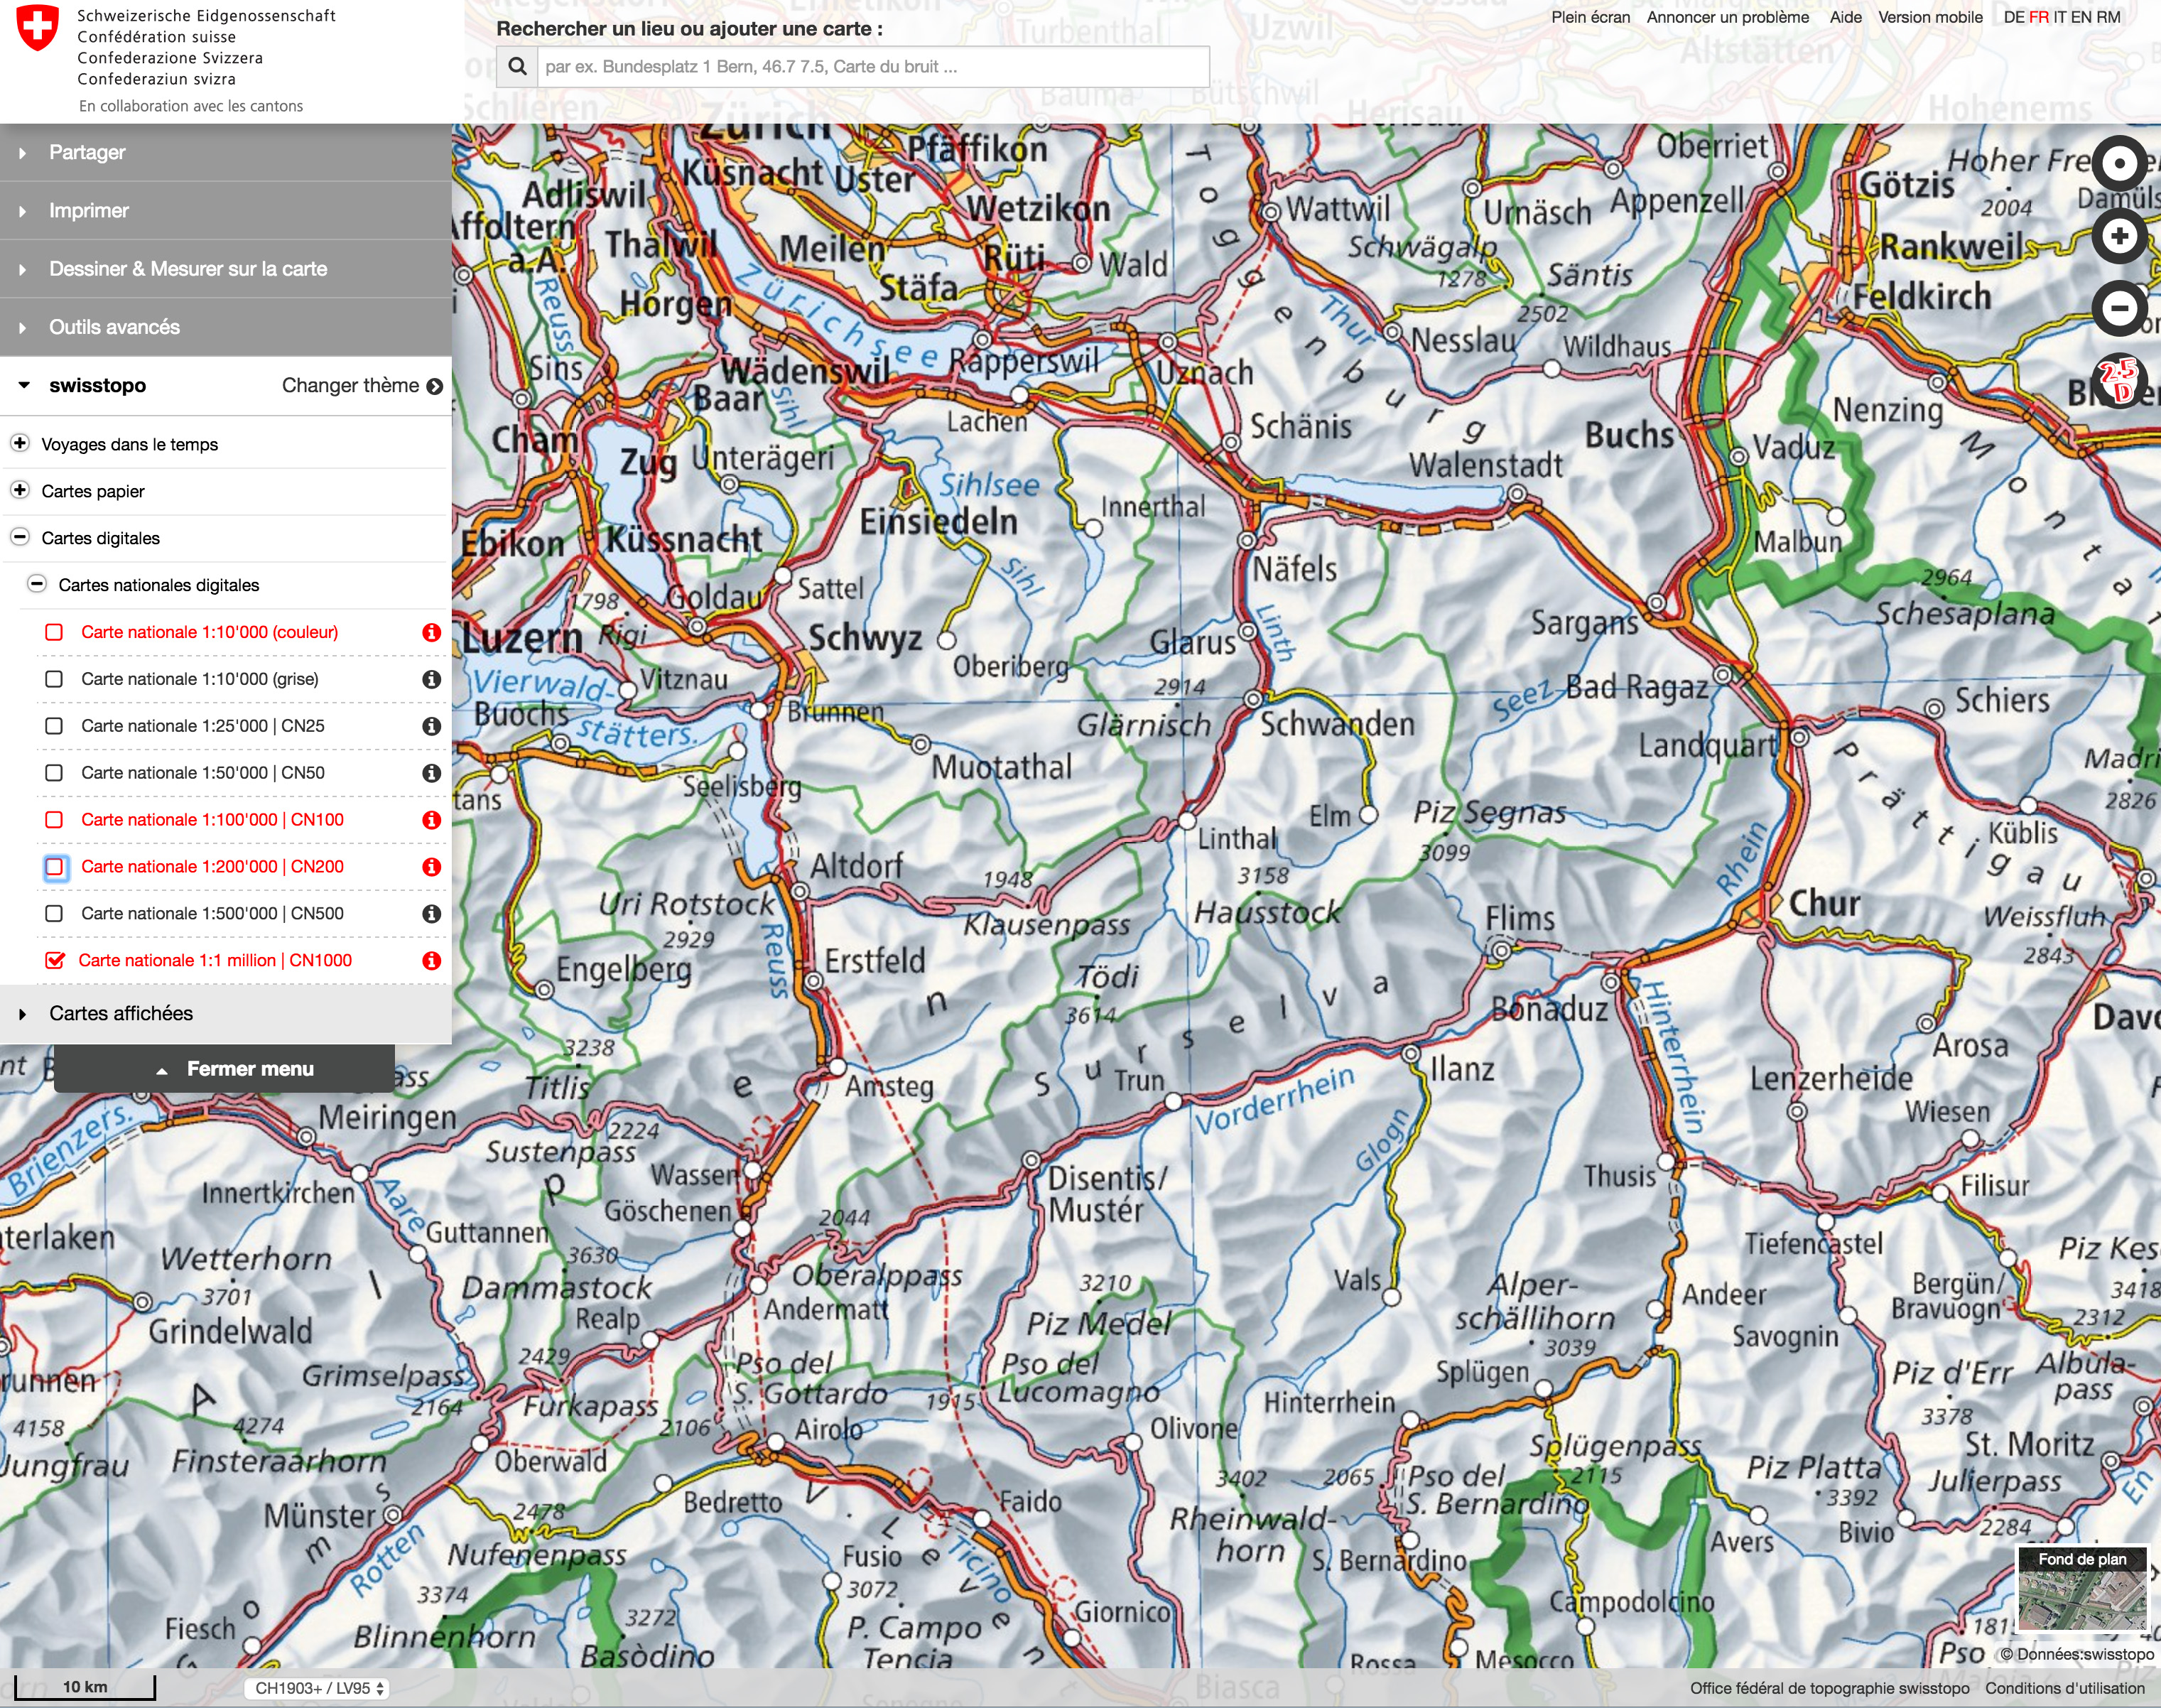Image resolution: width=2161 pixels, height=1708 pixels.
Task: Open the CH1903+ / LV95 coordinate dropdown
Action: pos(317,1688)
